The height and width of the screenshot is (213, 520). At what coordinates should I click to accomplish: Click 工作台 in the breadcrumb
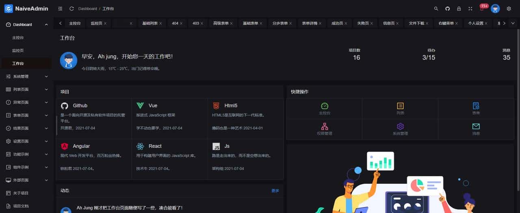[x=108, y=9]
